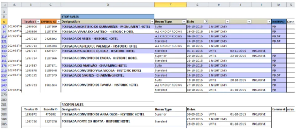Select POUSADA DE VISEU designation cell
This screenshot has height=129, width=296.
tap(108, 39)
